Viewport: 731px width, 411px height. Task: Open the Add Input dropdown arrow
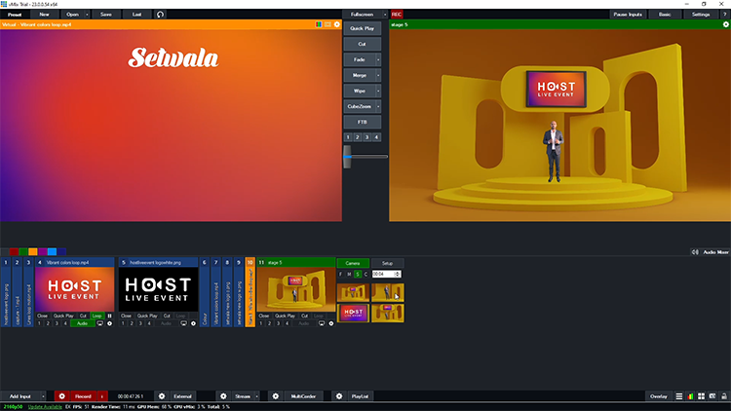coord(44,396)
